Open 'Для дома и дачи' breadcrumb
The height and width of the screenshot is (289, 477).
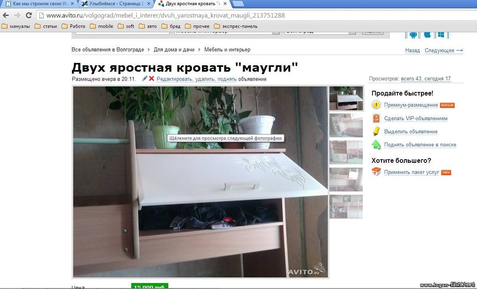tap(174, 50)
